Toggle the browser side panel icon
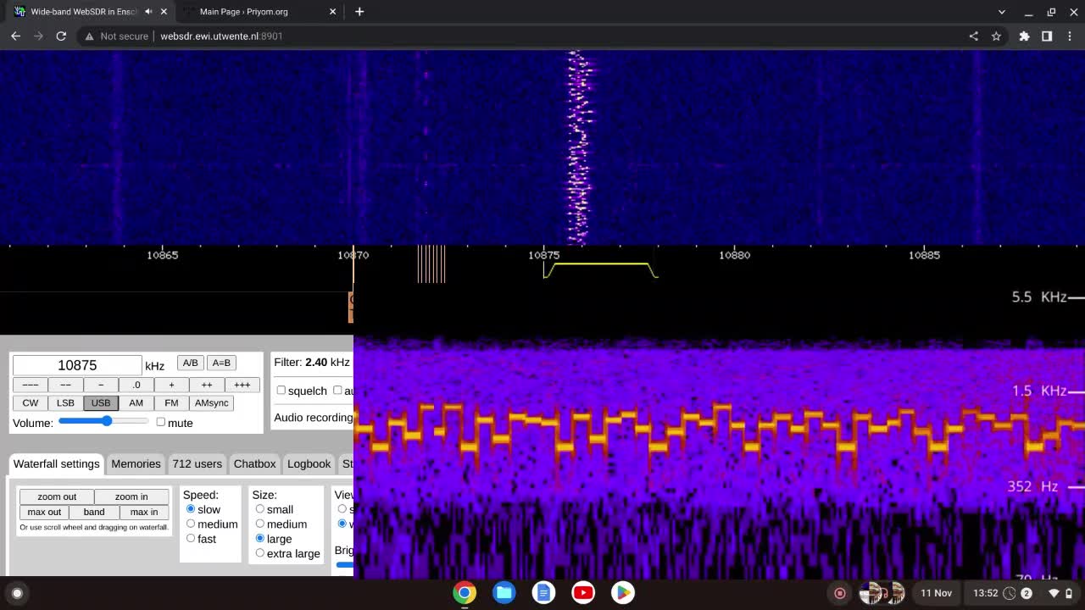1085x610 pixels. click(x=1047, y=36)
